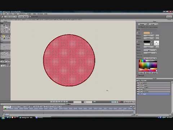The width and height of the screenshot is (173, 130).
Task: Click the black line color swatch
Action: coord(147,42)
